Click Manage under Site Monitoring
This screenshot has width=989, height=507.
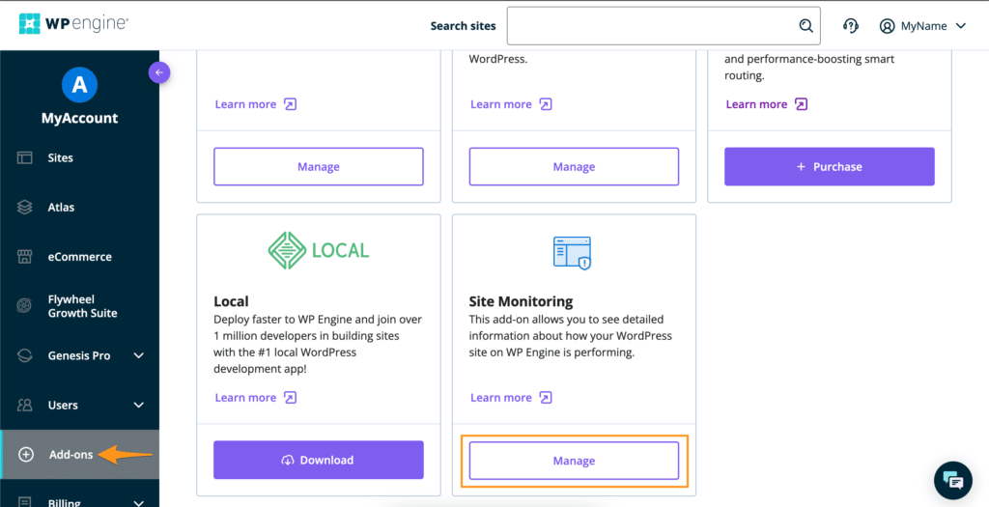(x=574, y=461)
